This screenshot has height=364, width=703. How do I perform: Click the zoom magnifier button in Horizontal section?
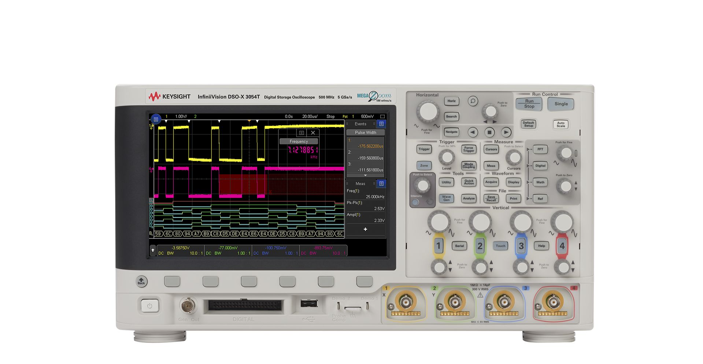coord(473,101)
